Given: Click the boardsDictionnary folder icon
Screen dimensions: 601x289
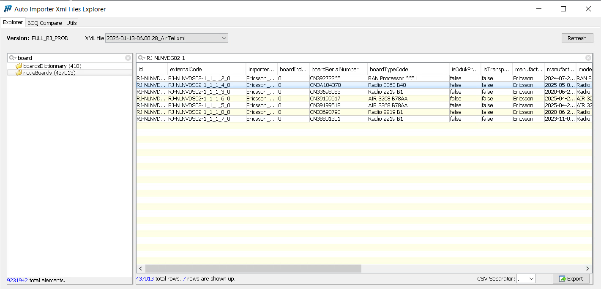Looking at the screenshot, I should point(19,66).
